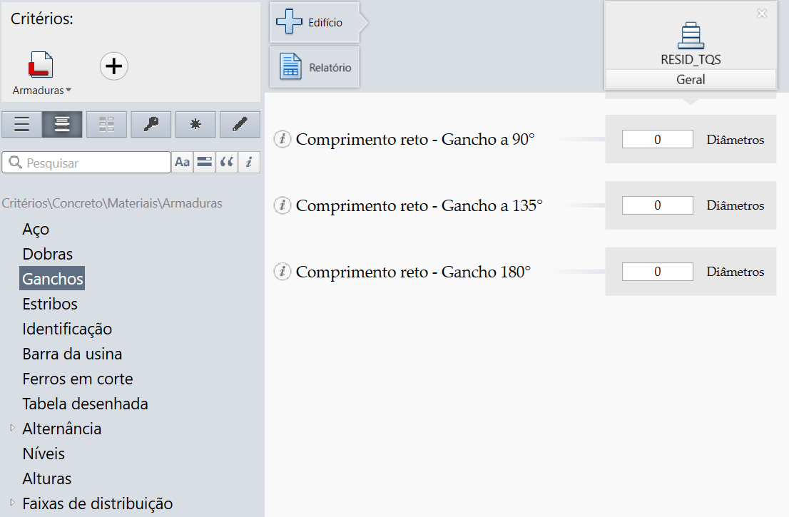The image size is (789, 517).
Task: Show info for Gancho 180°
Action: click(282, 272)
